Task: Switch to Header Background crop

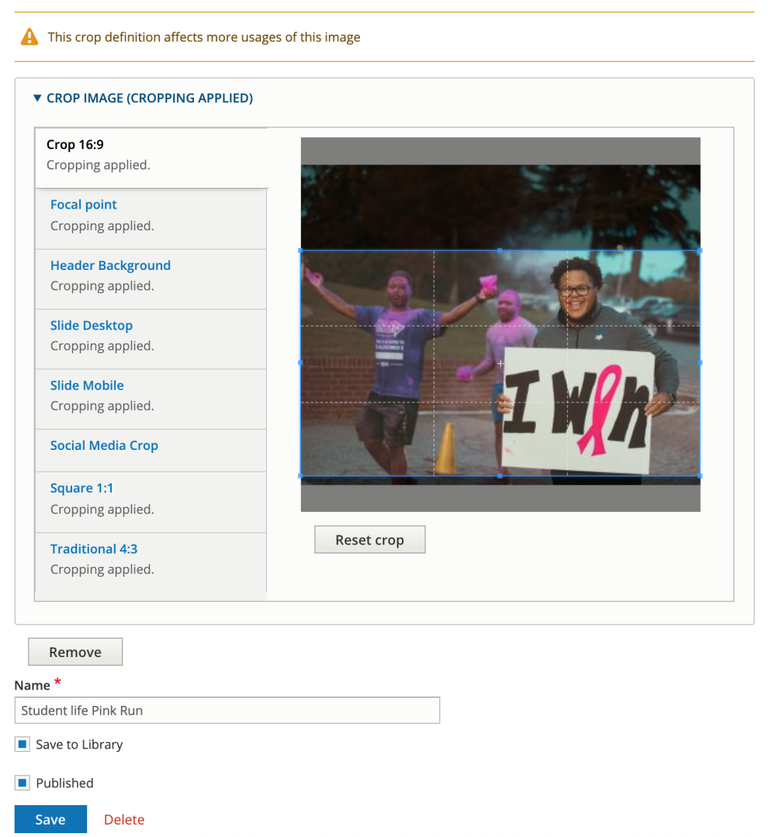Action: tap(151, 279)
